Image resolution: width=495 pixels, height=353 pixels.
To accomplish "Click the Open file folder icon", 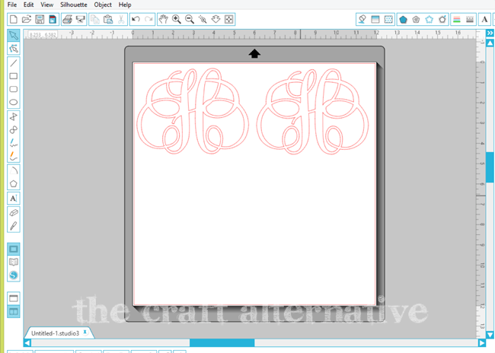I will pos(27,20).
